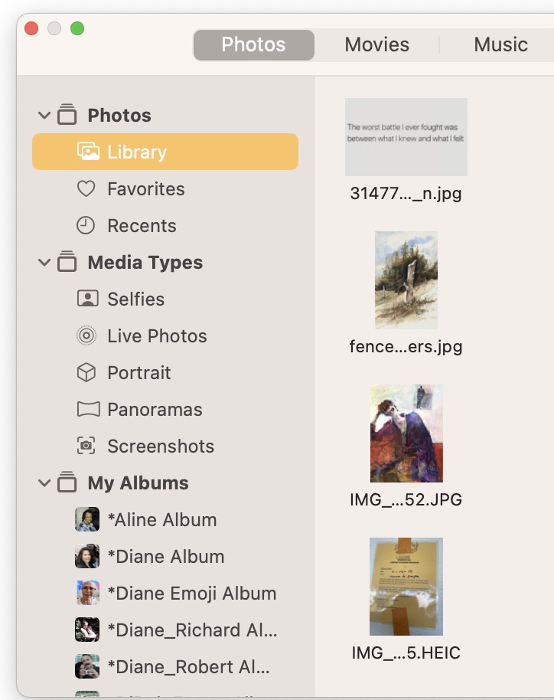Collapse the Media Types section
The height and width of the screenshot is (700, 554).
[44, 263]
